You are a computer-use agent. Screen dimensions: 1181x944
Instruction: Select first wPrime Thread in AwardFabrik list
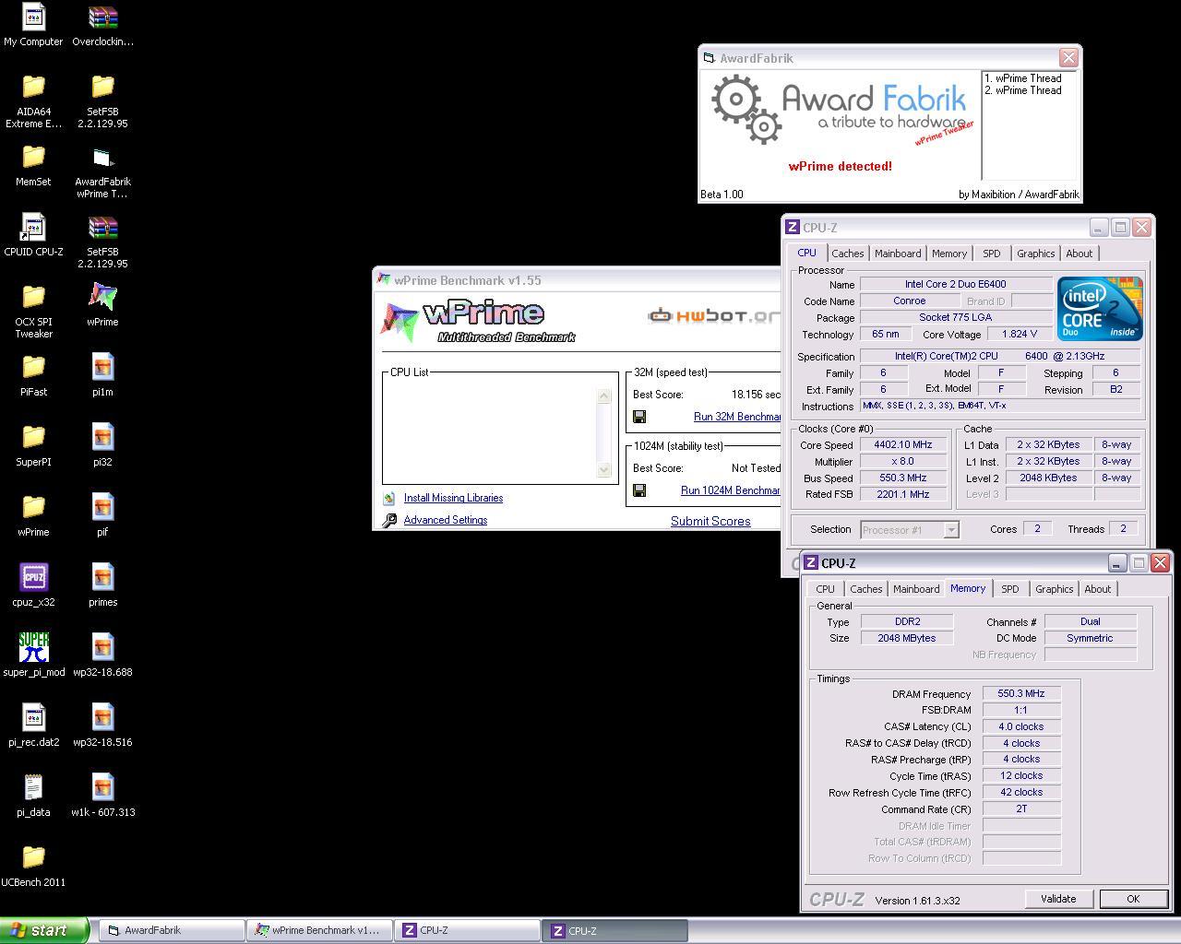(1022, 78)
